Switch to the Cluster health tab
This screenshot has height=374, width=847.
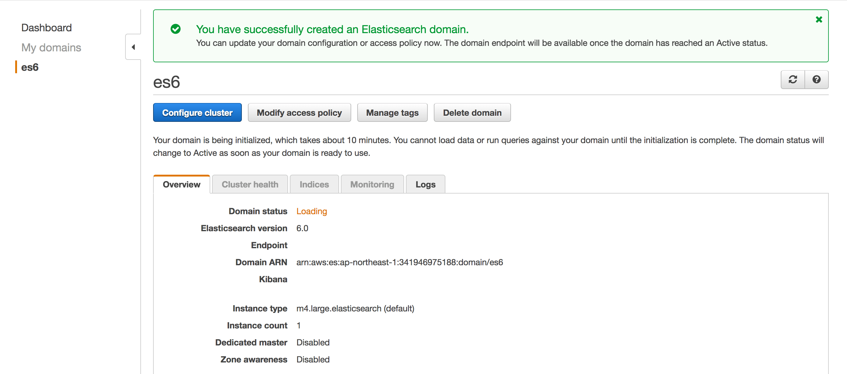250,184
